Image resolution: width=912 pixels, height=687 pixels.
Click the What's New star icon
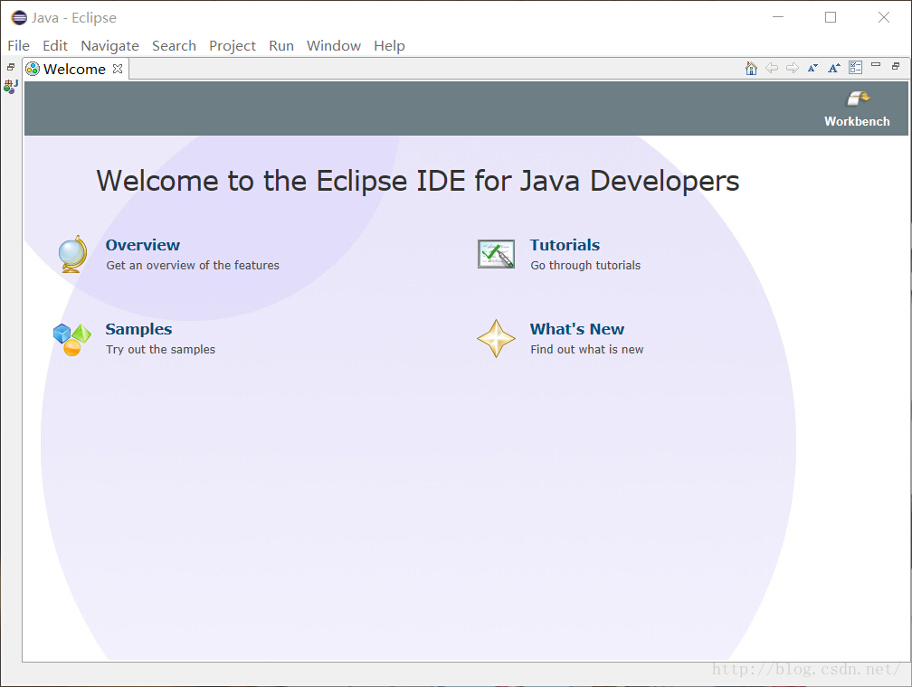[x=496, y=338]
